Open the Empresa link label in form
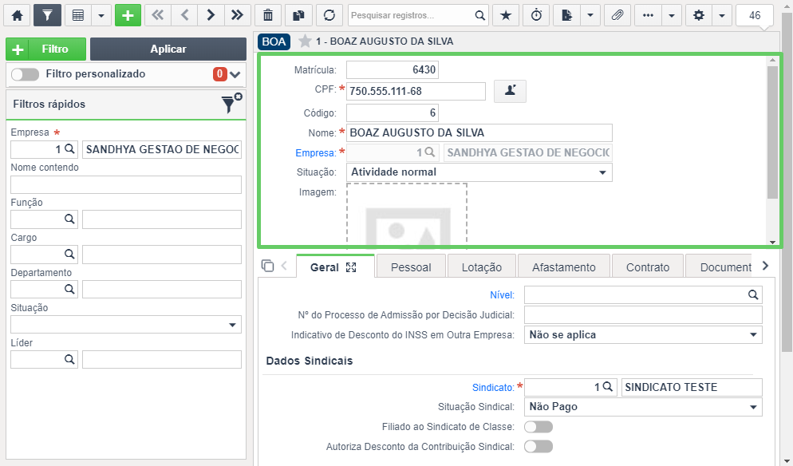This screenshot has width=793, height=466. tap(316, 152)
